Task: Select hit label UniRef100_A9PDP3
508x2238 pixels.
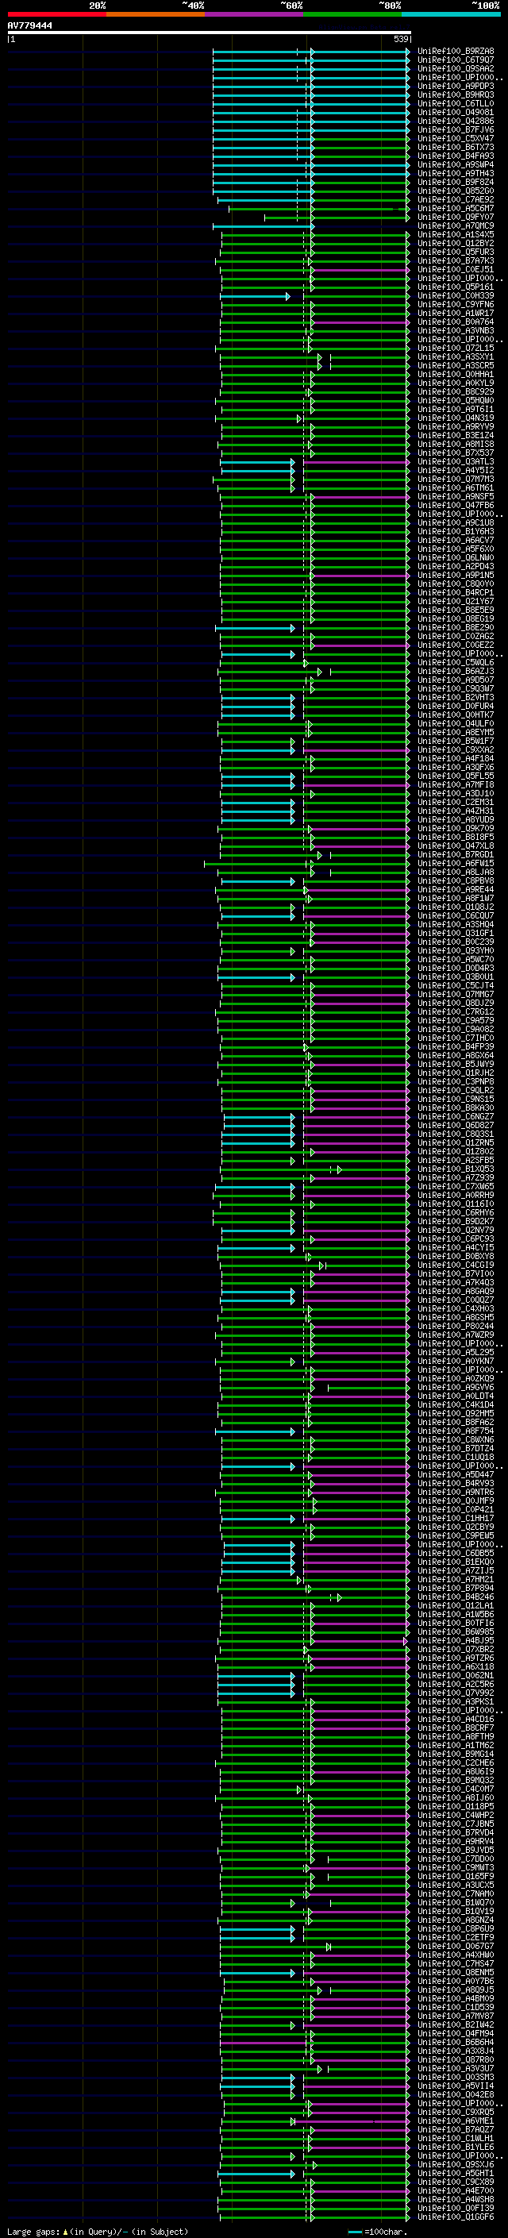Action: 456,86
